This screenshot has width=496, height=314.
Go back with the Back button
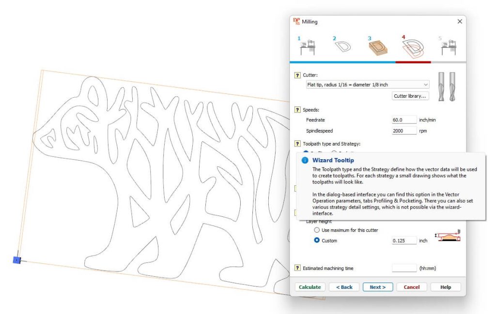(344, 287)
